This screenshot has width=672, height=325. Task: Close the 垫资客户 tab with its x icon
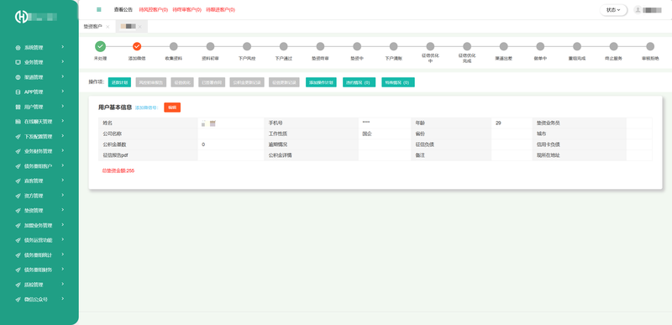108,27
